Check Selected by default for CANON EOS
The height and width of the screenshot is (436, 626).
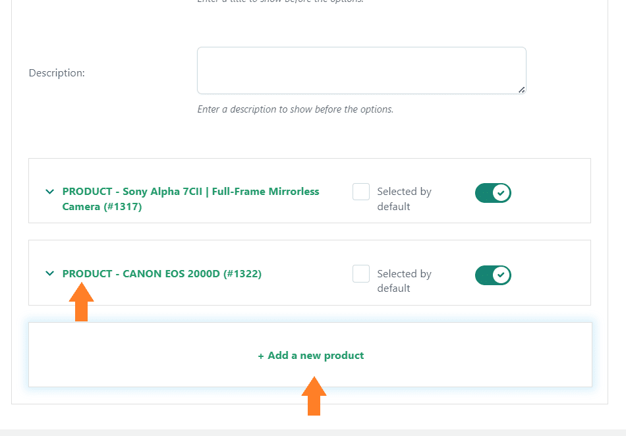361,273
